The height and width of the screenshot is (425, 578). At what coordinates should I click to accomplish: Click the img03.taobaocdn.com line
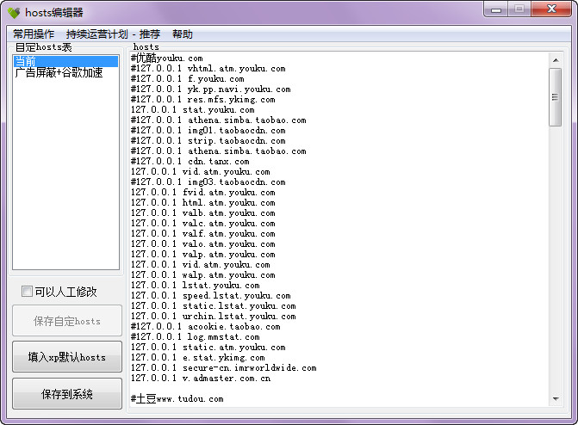tap(208, 182)
